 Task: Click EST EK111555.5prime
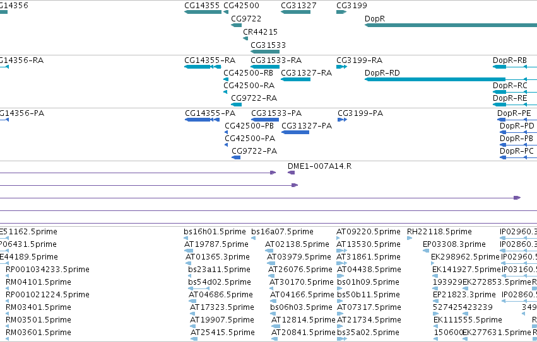coord(435,327)
